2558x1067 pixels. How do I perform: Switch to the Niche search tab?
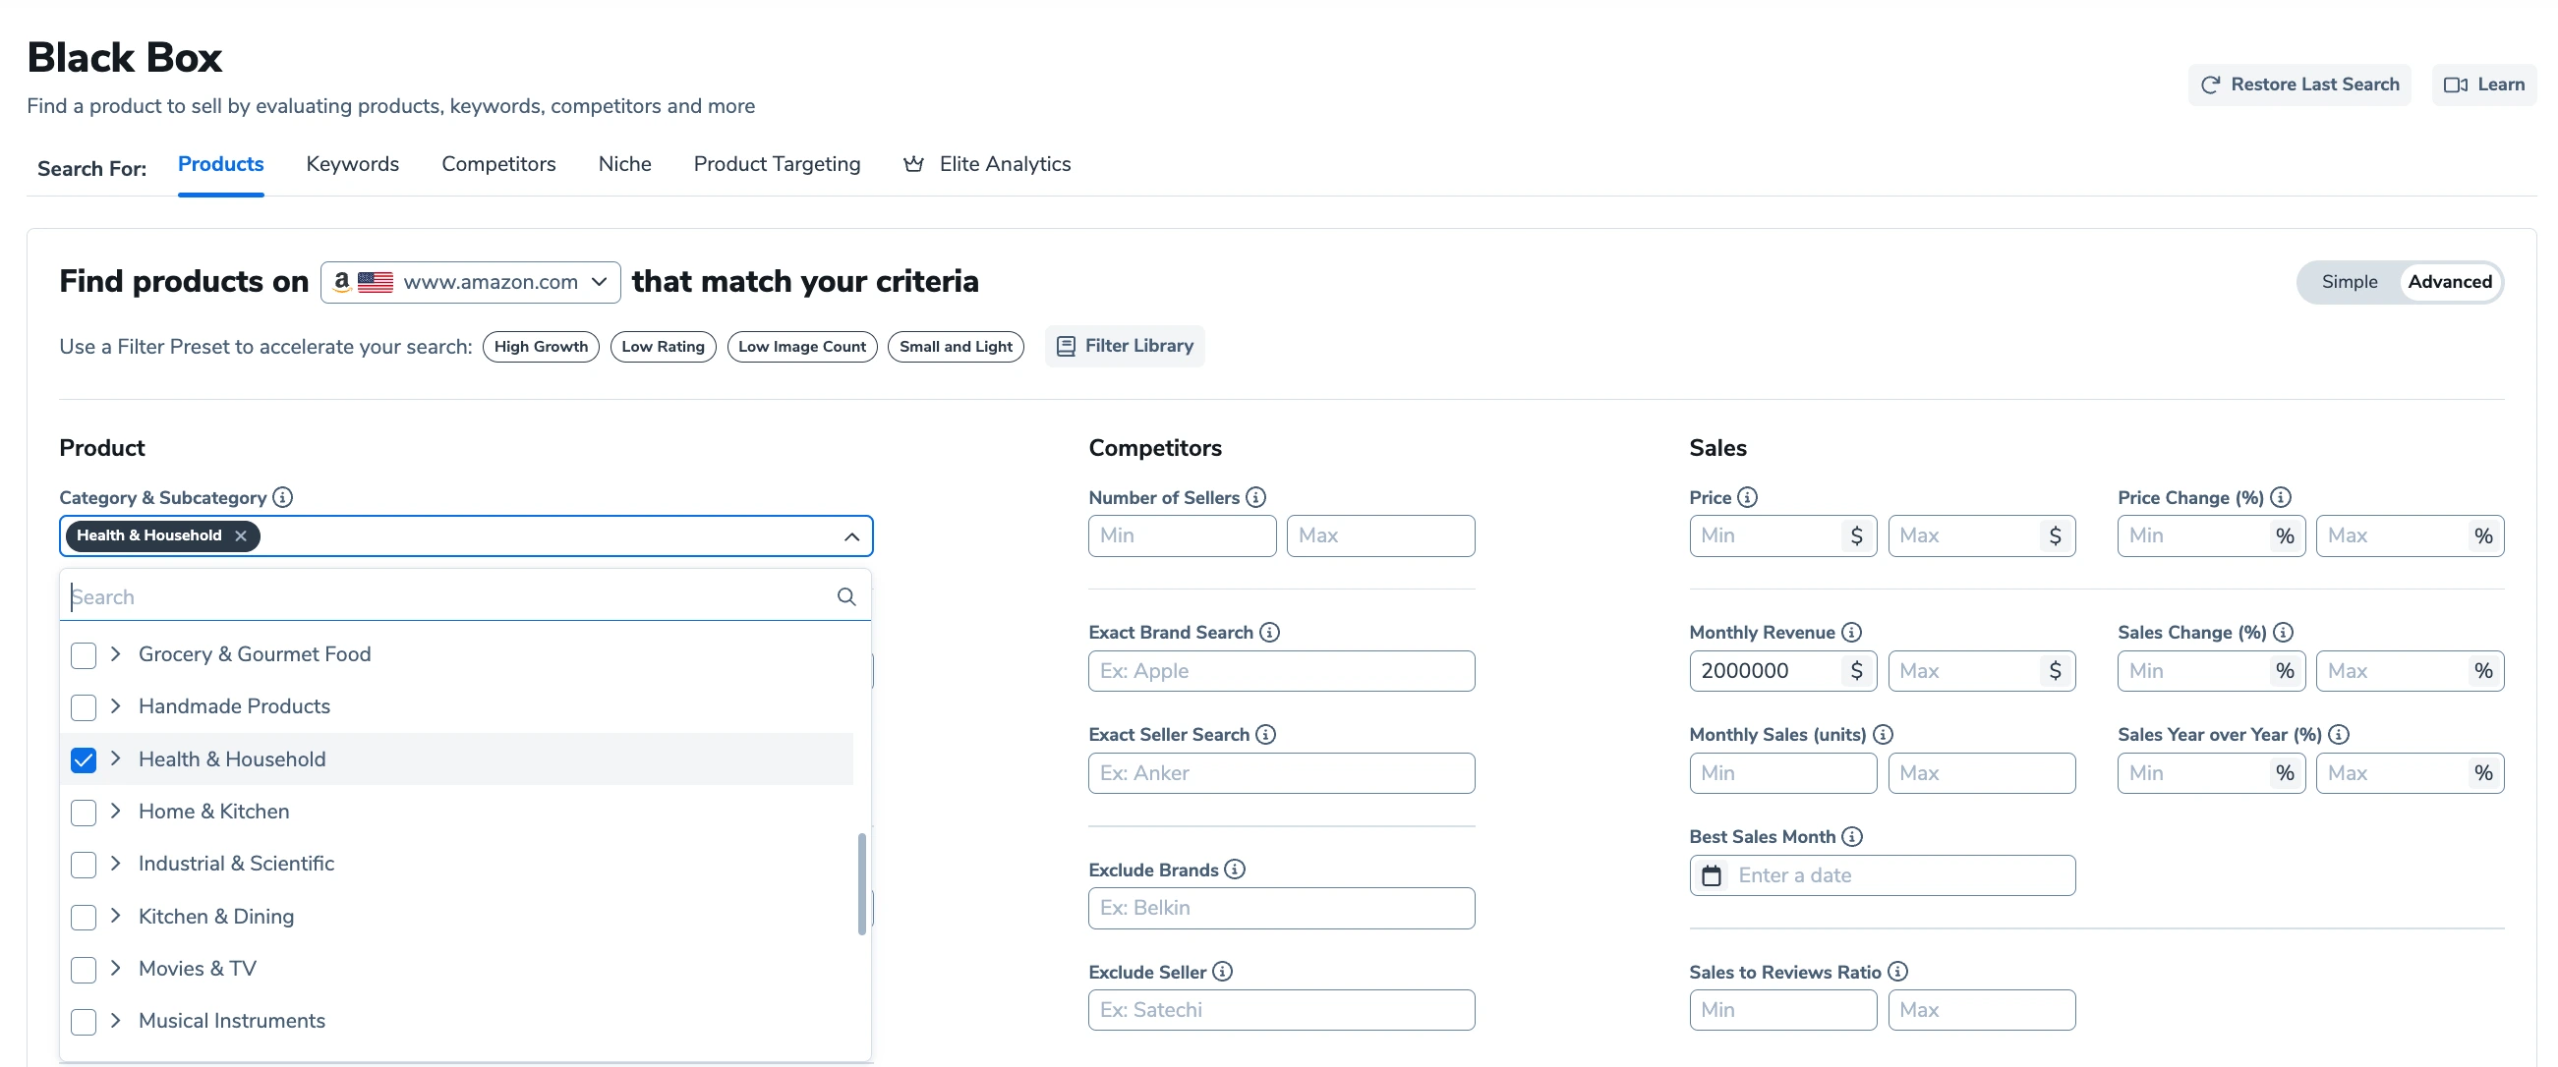point(625,161)
